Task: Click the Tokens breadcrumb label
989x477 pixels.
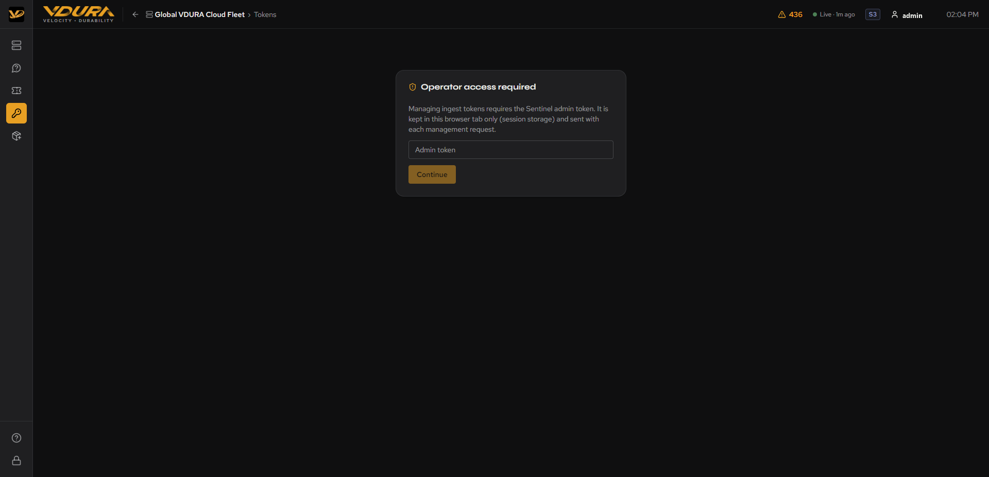Action: 265,14
